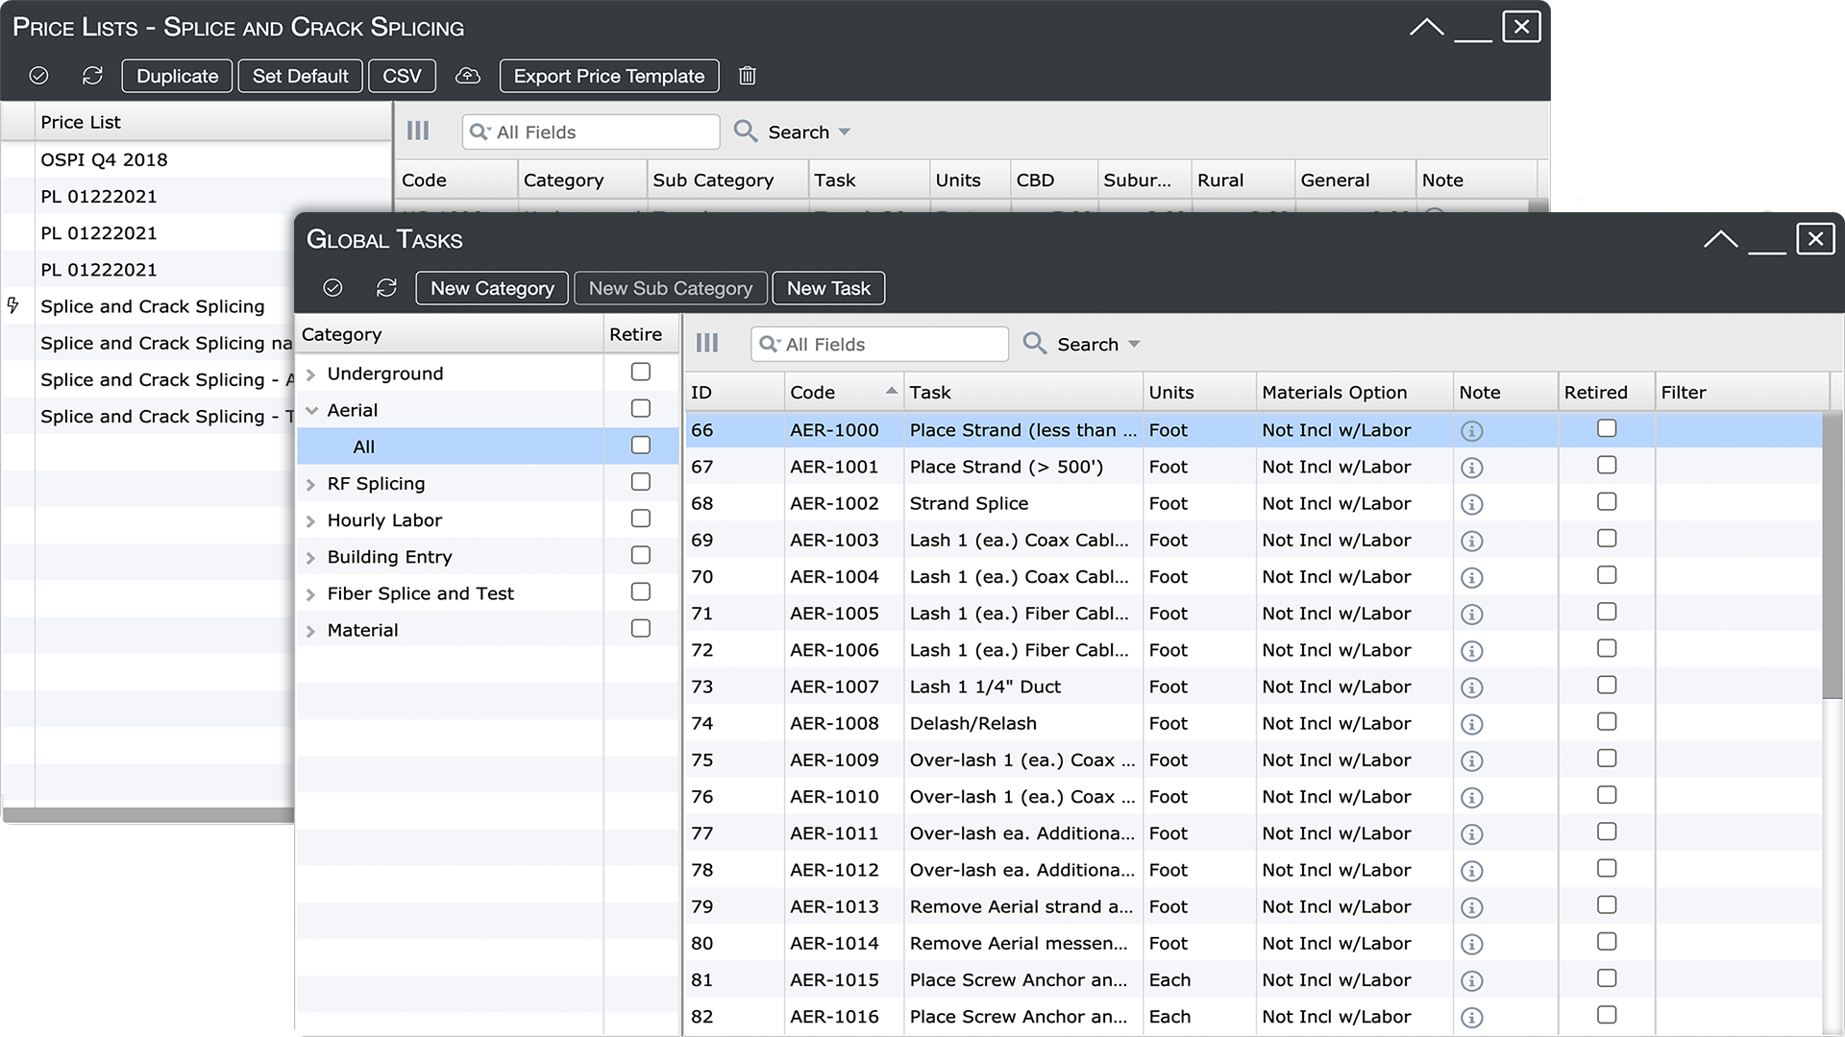Open note info icon for AER-1008 Delash/Relash

[1471, 724]
